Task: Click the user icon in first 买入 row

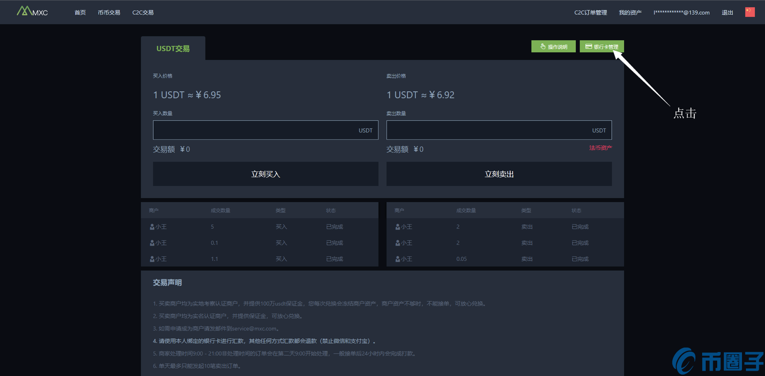Action: (152, 227)
